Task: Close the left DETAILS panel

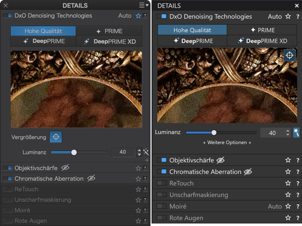Action: (6, 6)
